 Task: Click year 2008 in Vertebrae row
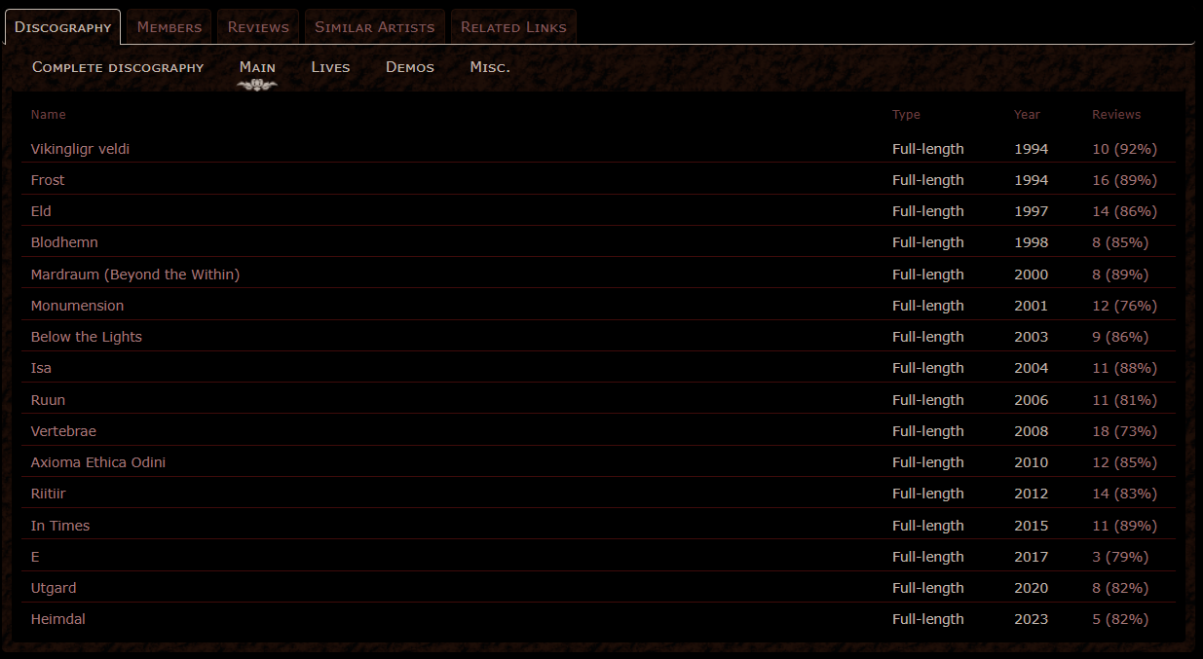point(1031,431)
